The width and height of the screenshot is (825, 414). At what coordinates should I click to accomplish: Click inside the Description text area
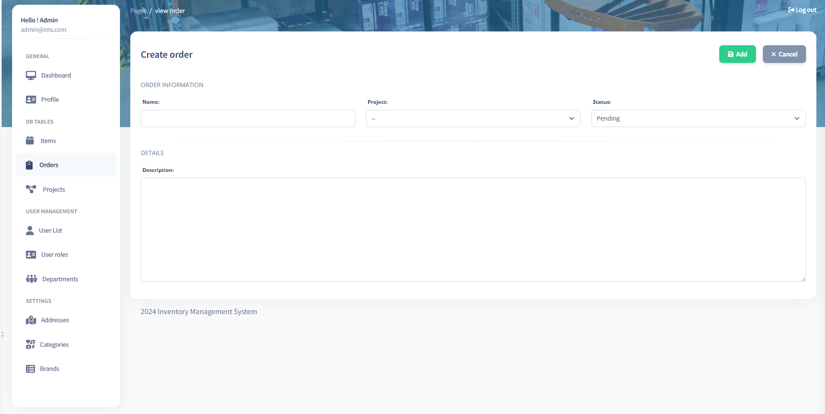click(x=473, y=230)
